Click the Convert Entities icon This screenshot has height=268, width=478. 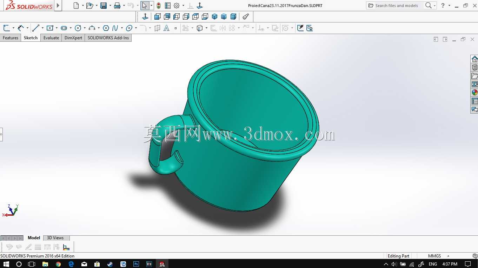click(x=200, y=28)
